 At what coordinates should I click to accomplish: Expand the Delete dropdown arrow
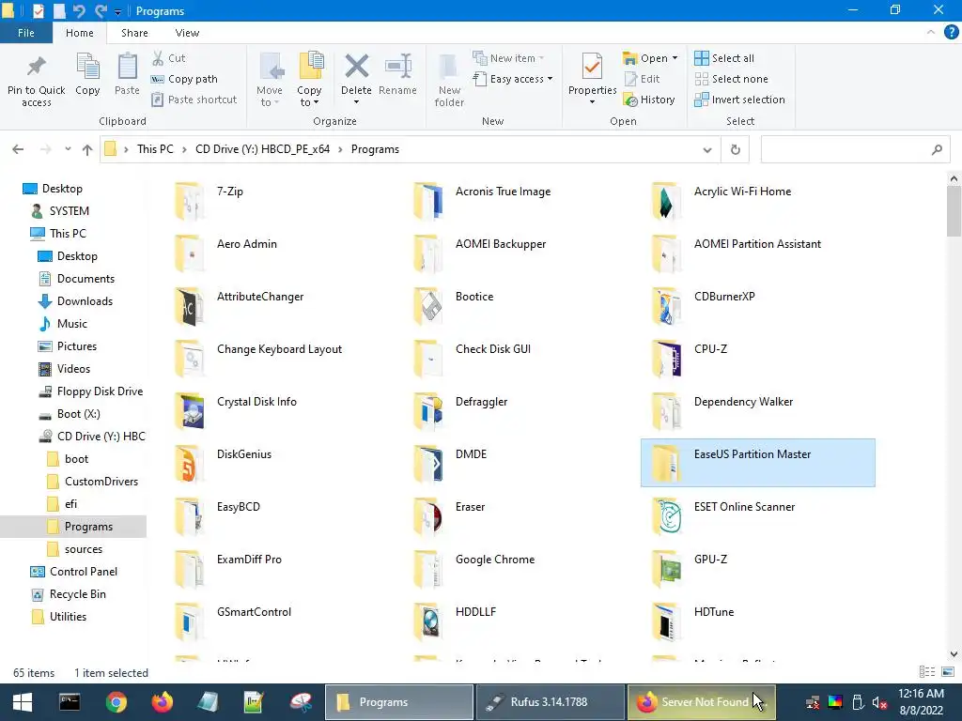[356, 102]
